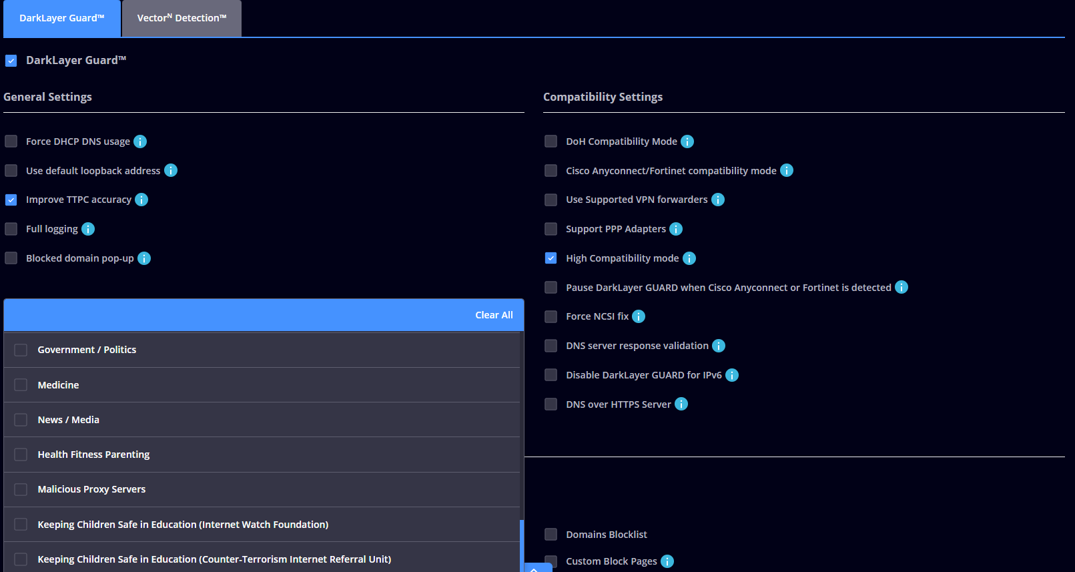The width and height of the screenshot is (1075, 572).
Task: Open info icon beside Support PPP Adapters
Action: [x=676, y=229]
